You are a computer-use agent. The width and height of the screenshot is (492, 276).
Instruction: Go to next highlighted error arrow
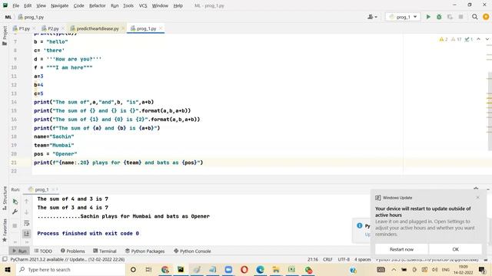pyautogui.click(x=487, y=39)
